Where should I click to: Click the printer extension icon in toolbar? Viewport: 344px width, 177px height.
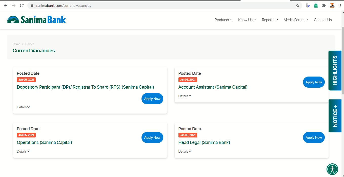(308, 6)
